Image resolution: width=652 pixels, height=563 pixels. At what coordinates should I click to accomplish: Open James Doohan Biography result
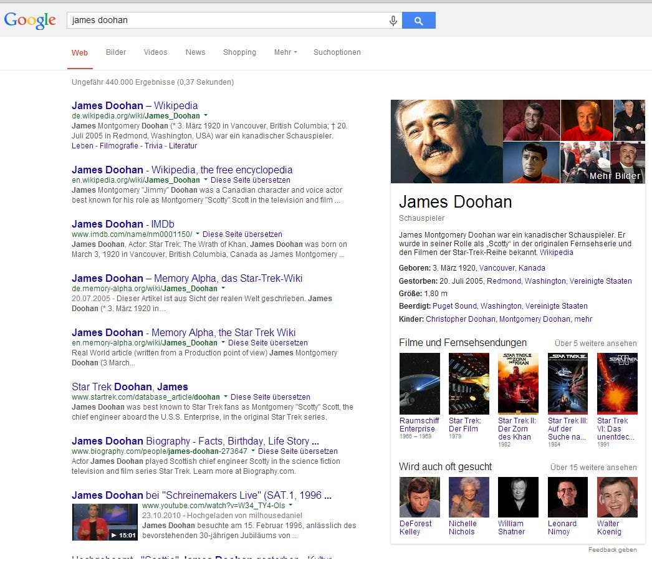pyautogui.click(x=196, y=441)
